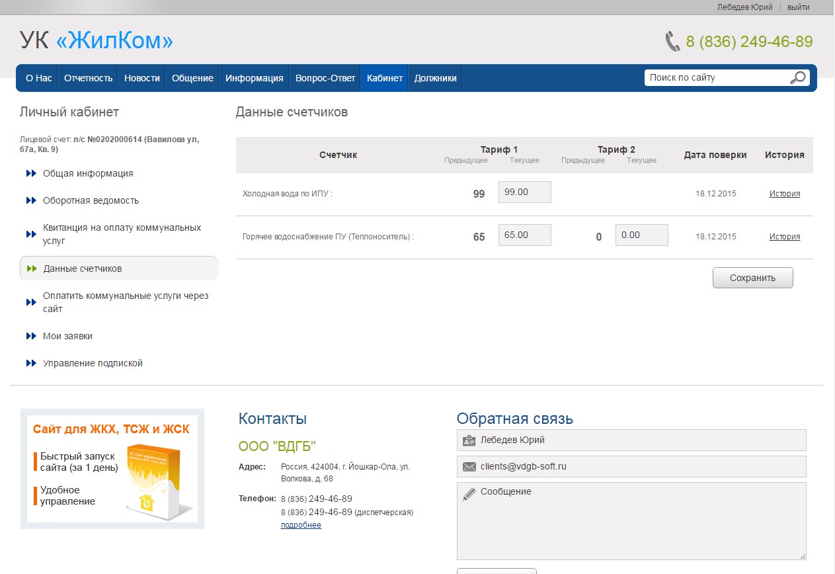Open История for Горячее водоснабжение row
The image size is (835, 574).
[785, 237]
